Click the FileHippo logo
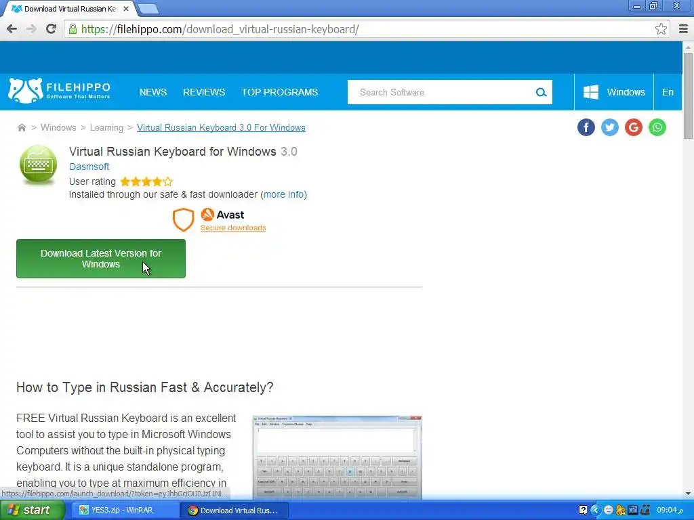The height and width of the screenshot is (520, 694). [x=60, y=91]
